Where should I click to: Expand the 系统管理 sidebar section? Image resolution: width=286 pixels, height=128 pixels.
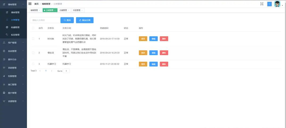click(x=13, y=51)
